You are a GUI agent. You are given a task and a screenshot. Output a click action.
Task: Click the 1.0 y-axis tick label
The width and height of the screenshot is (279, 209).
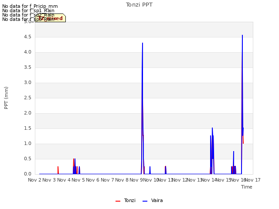(27, 143)
